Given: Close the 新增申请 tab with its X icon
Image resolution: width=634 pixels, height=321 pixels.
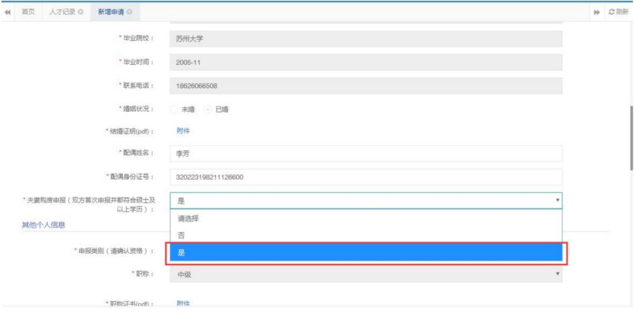Looking at the screenshot, I should pyautogui.click(x=130, y=12).
